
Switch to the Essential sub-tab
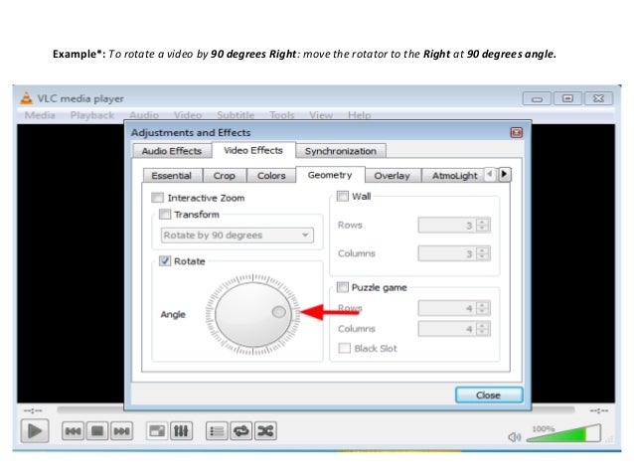(172, 176)
